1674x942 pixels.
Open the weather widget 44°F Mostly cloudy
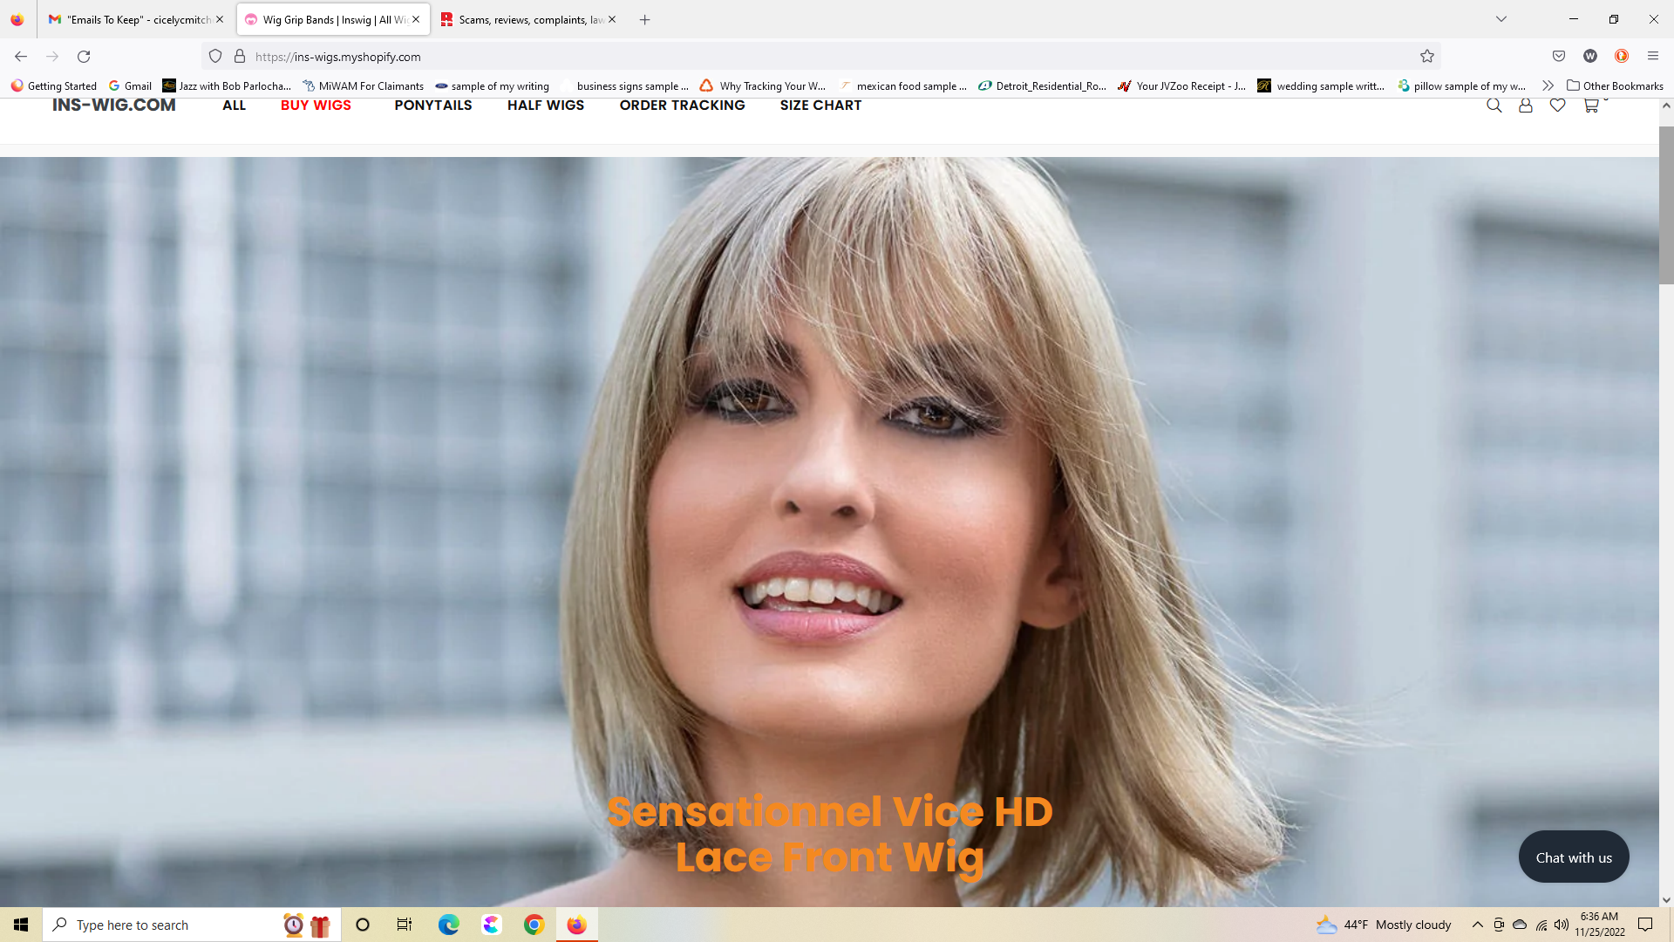tap(1384, 925)
